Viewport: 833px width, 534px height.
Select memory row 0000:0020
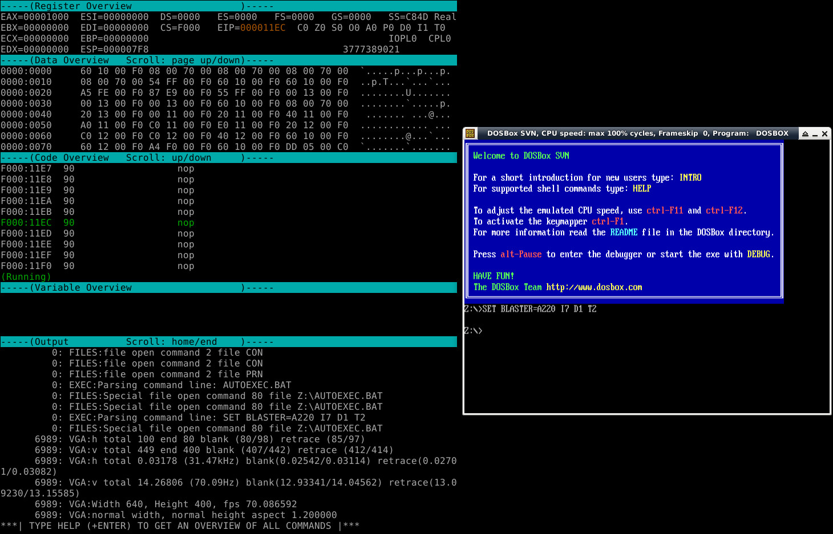click(226, 93)
